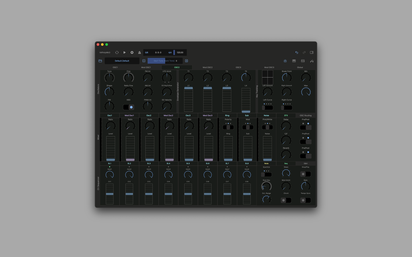Click the Key Tracking XY pad
412x257 pixels.
click(x=268, y=77)
